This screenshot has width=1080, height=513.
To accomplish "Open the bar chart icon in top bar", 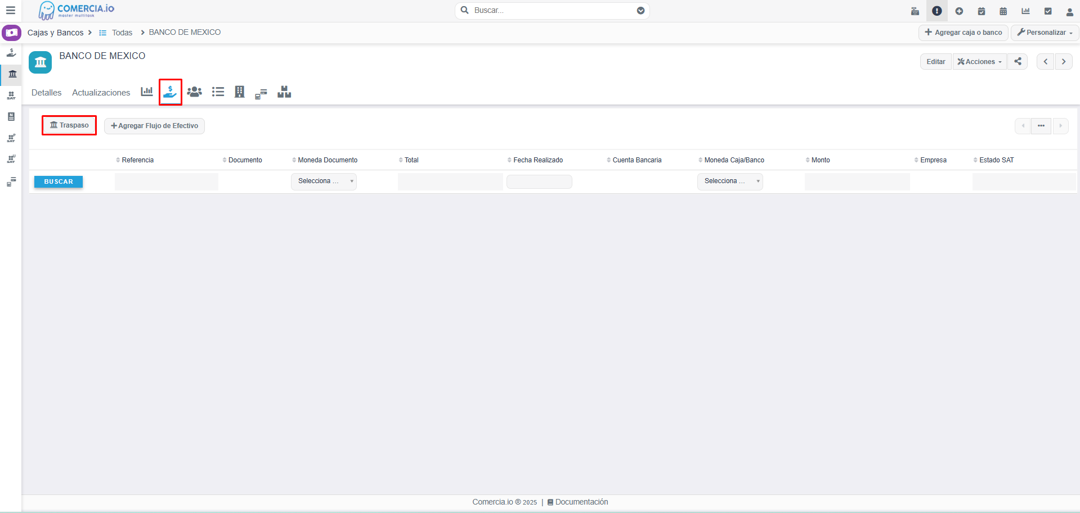I will click(x=1026, y=11).
